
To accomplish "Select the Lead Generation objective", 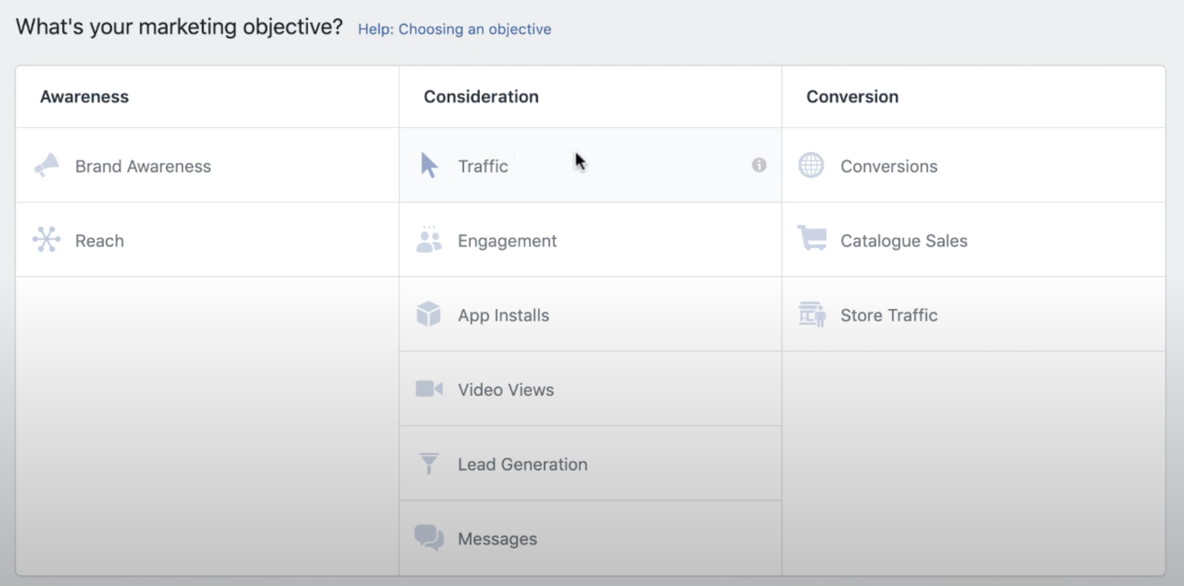I will [590, 464].
